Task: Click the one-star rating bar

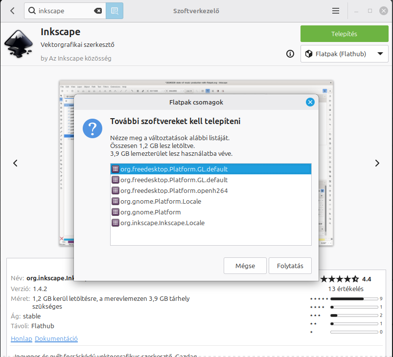Action: point(354,332)
